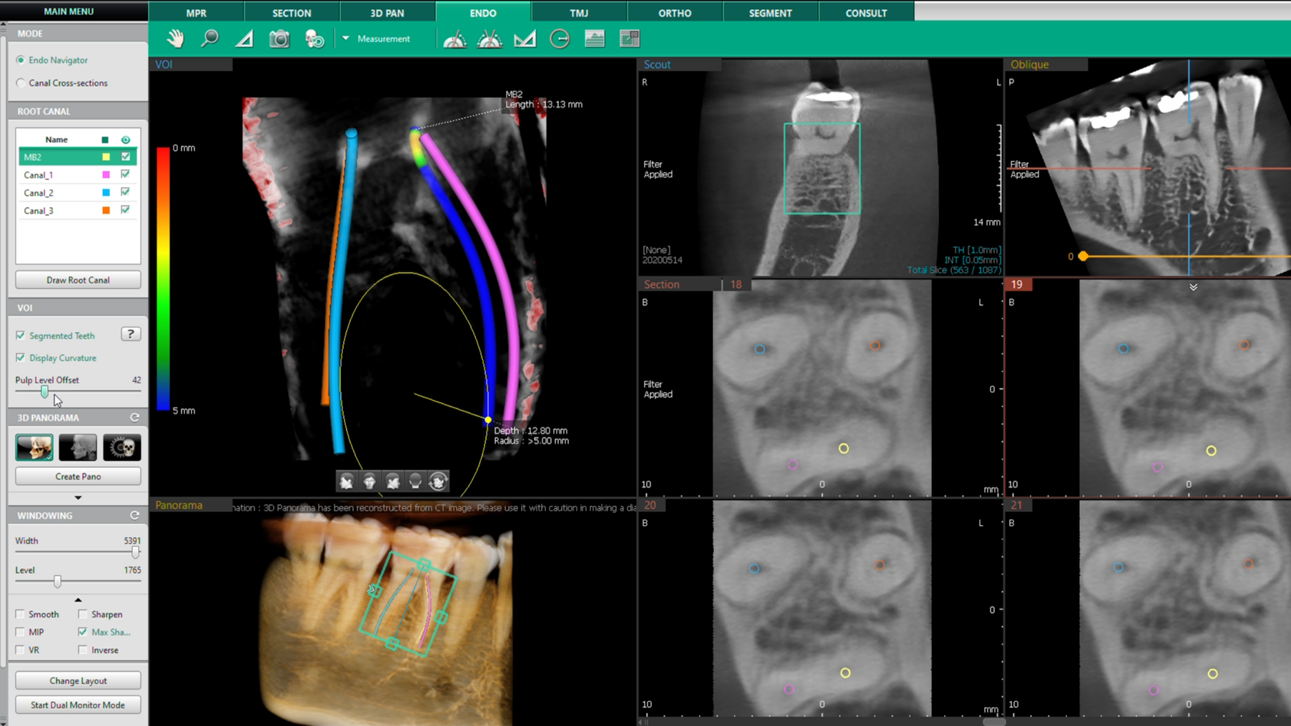Switch to the TMJ tab
This screenshot has width=1291, height=726.
tap(579, 13)
